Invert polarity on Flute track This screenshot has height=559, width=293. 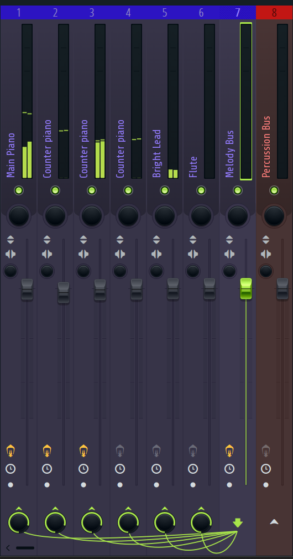193,240
